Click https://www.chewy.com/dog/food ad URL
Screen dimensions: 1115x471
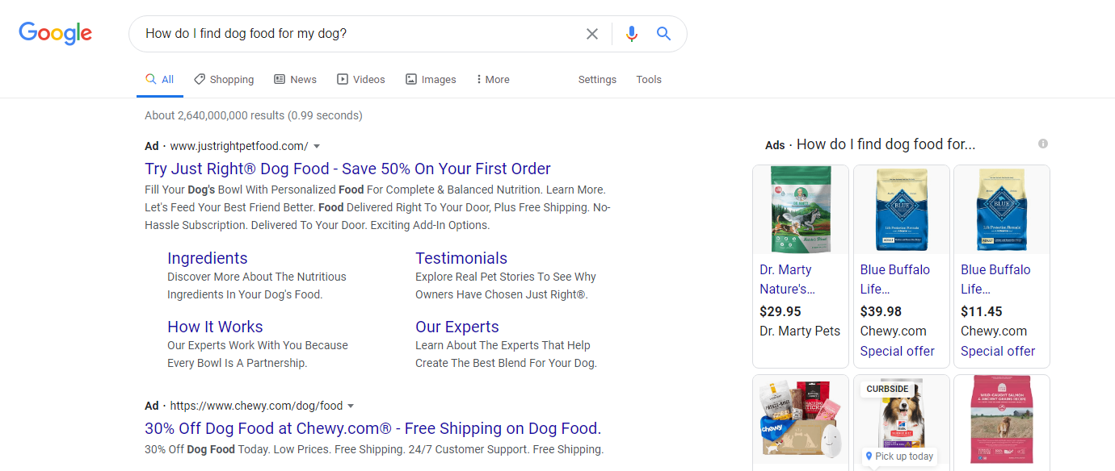point(256,406)
